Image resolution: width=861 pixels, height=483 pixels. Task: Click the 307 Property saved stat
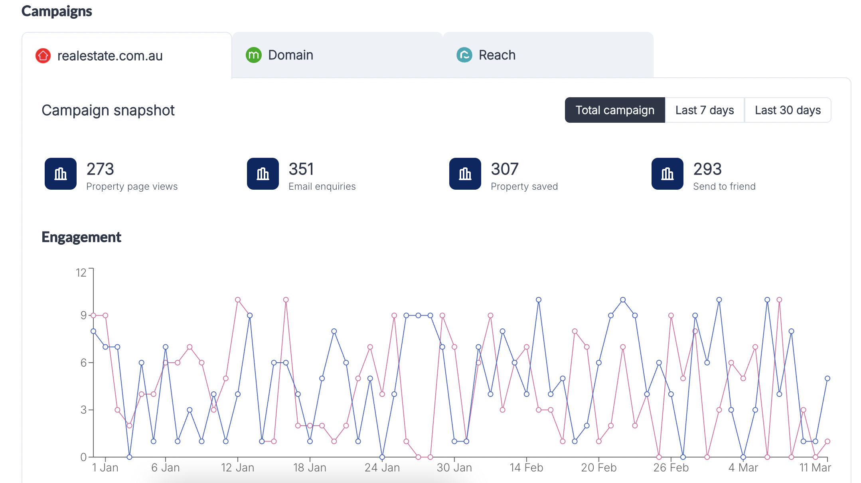(524, 176)
